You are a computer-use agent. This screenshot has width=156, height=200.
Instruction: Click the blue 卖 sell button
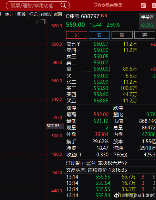99,35
